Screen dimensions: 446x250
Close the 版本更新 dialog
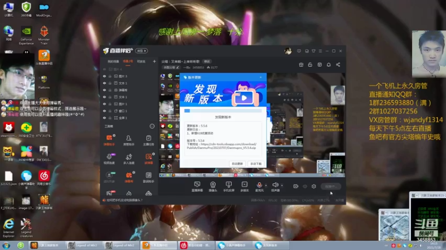coord(260,77)
